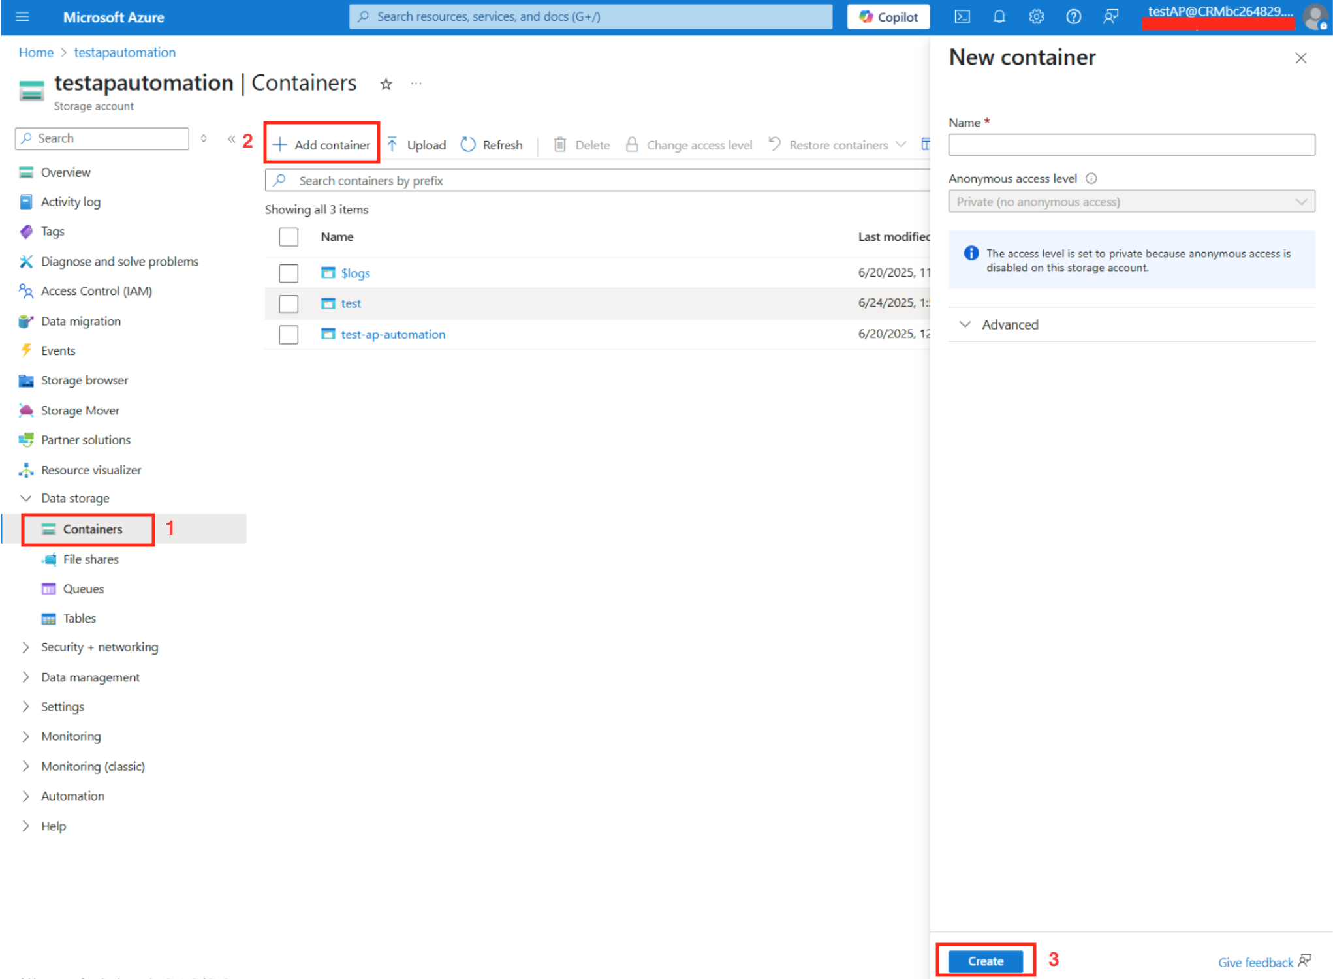1333x979 pixels.
Task: Click the Refresh toolbar icon
Action: 468,145
